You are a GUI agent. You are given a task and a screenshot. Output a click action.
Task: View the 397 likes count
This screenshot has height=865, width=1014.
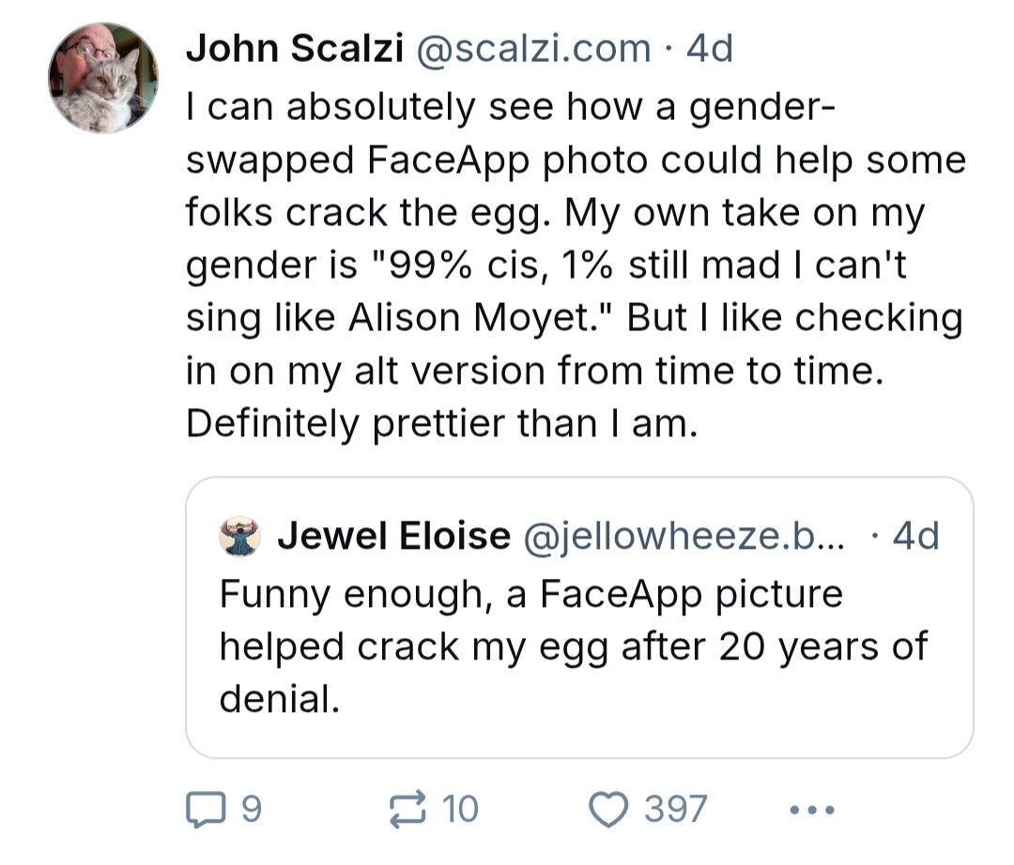676,809
